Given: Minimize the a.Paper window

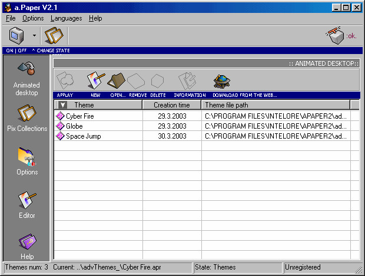Looking at the screenshot, I should pyautogui.click(x=336, y=8).
